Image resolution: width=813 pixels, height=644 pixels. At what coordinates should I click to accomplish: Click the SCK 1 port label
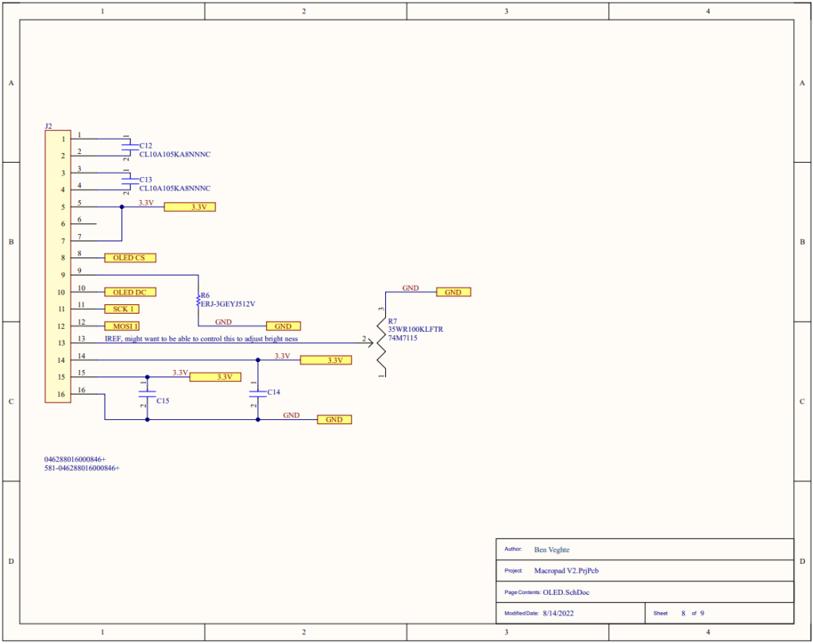point(121,309)
